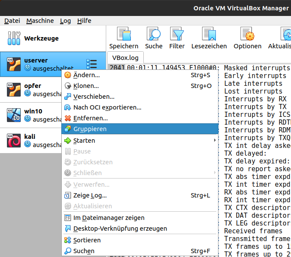Click the userver VM OS icon

14,64
